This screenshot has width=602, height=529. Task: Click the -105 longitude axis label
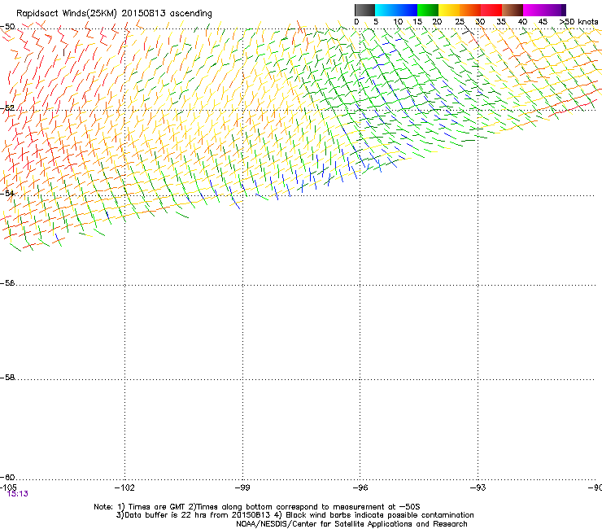click(8, 487)
